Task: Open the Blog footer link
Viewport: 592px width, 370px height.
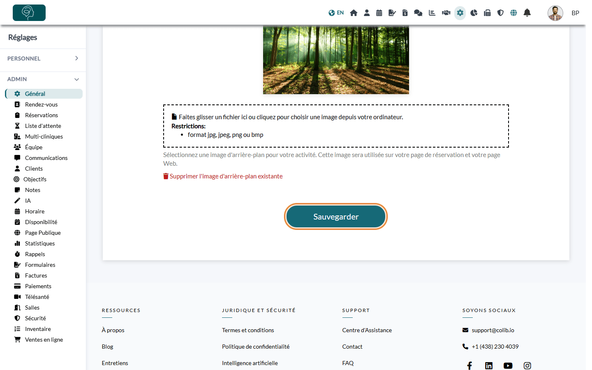Action: (x=108, y=347)
